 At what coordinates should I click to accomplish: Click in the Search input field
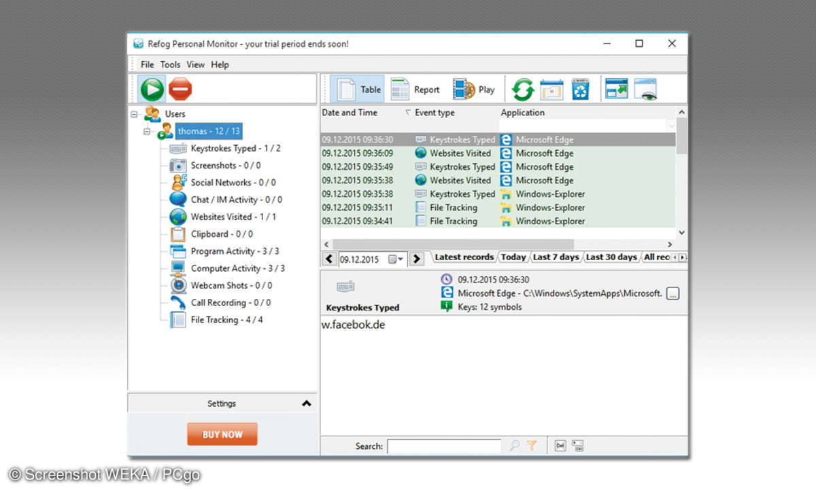coord(444,446)
